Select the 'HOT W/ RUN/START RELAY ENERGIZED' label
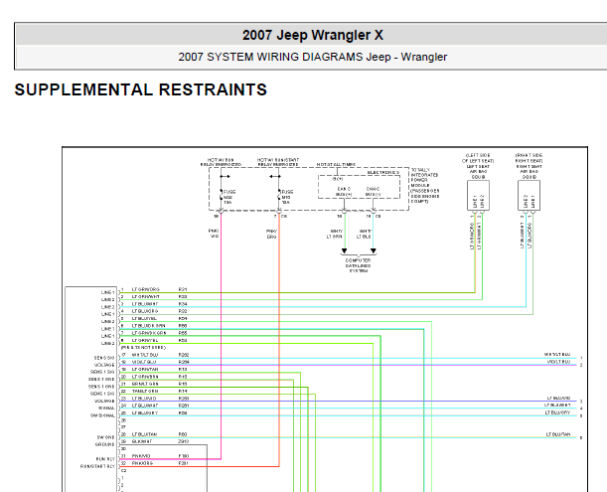 pos(278,162)
